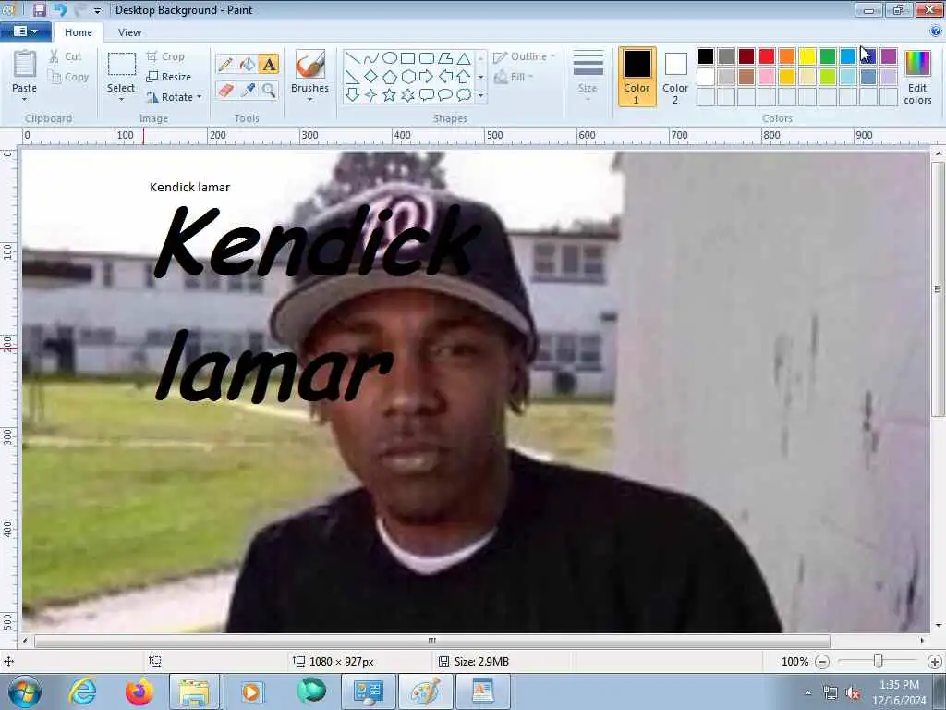Select the Fill with color bucket tool
Image resolution: width=946 pixels, height=710 pixels.
248,64
